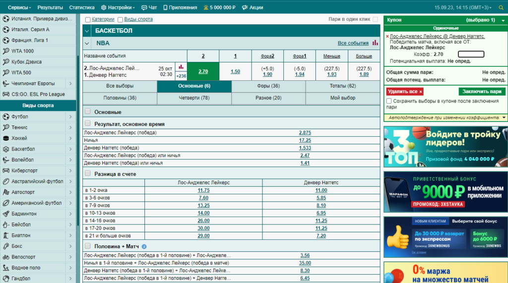The image size is (508, 283).
Task: Check the Результат, основное время checkbox
Action: point(87,123)
